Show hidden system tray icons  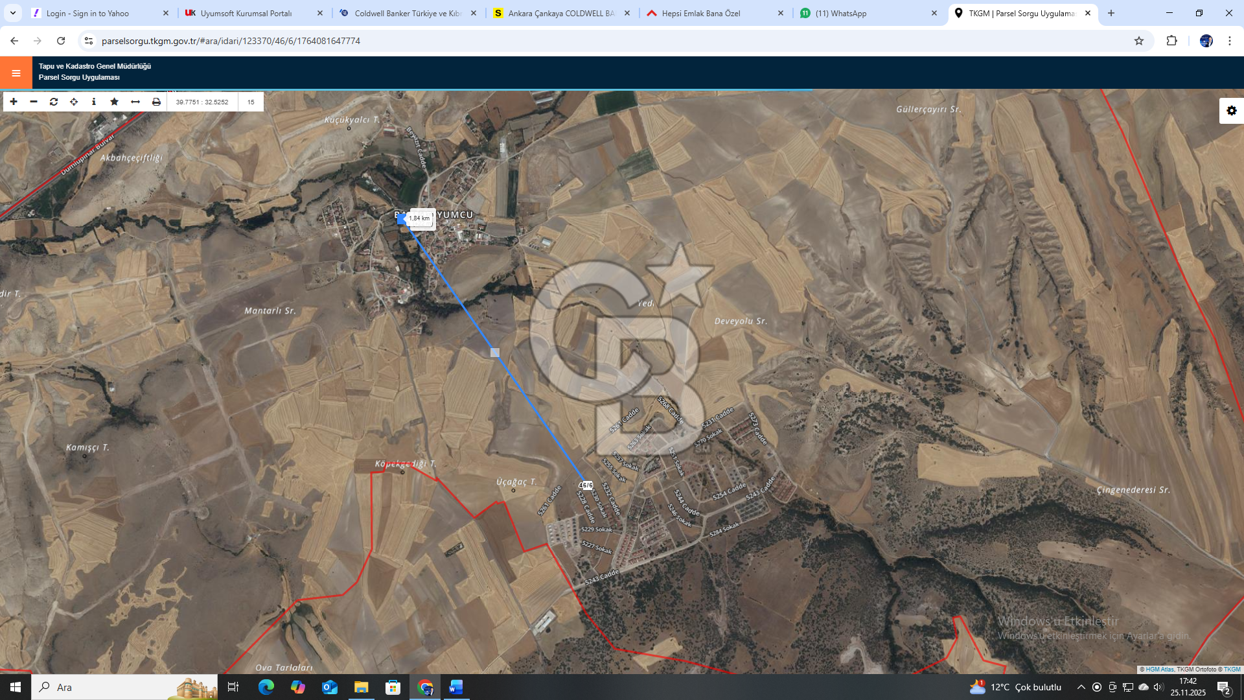pyautogui.click(x=1081, y=687)
